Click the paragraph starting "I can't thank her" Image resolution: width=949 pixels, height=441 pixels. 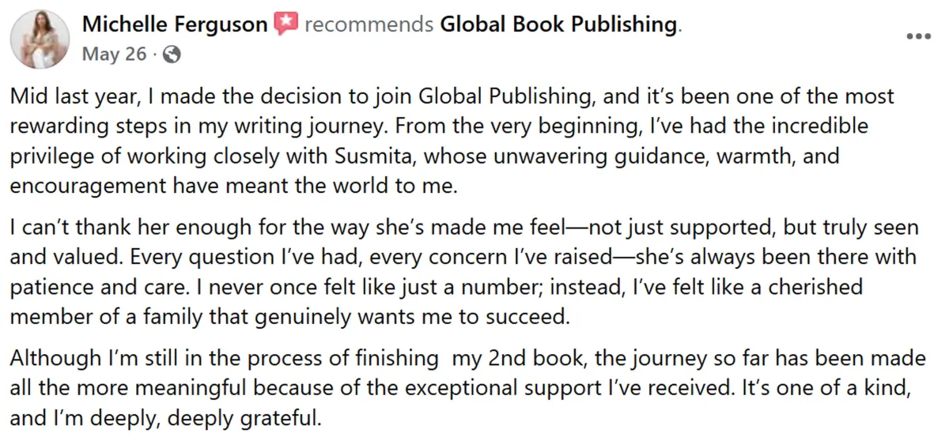tap(464, 272)
